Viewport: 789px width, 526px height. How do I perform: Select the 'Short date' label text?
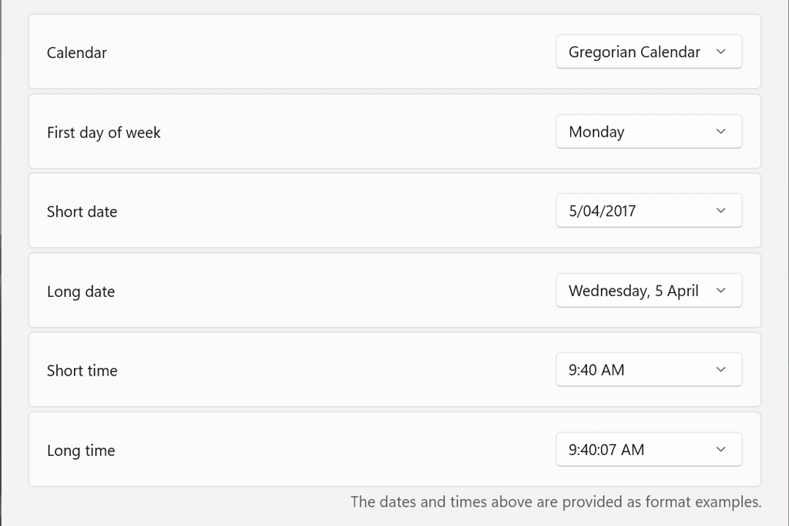click(x=82, y=212)
